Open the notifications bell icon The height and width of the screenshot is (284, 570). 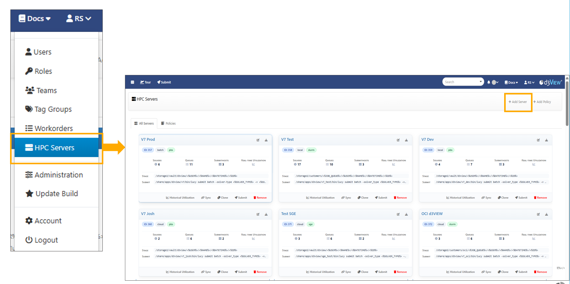pos(489,82)
